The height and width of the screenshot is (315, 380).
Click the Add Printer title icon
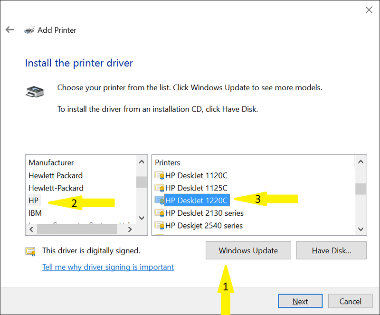point(29,29)
